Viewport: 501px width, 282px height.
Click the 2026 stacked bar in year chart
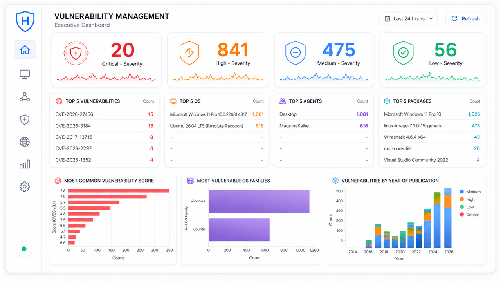(x=448, y=218)
